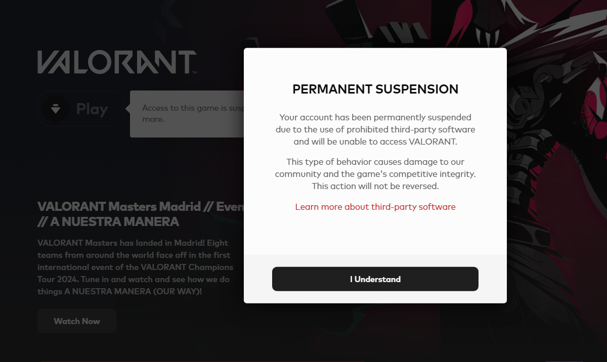Open the game via the Play control
Screen dimensions: 607x362
point(80,109)
